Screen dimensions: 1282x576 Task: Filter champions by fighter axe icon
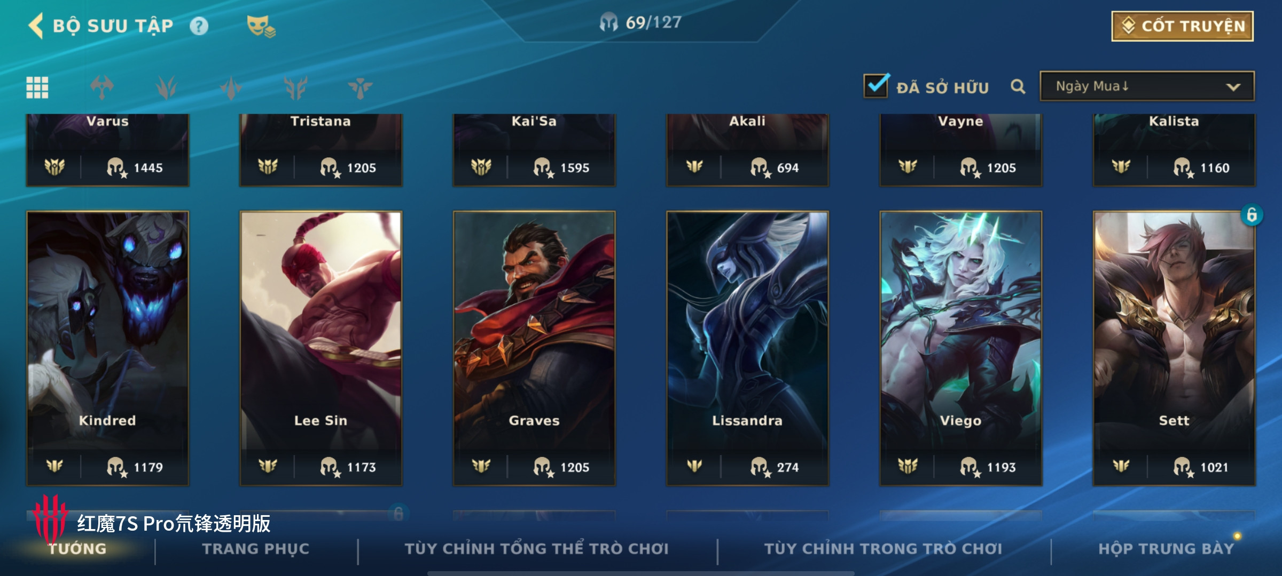coord(102,87)
